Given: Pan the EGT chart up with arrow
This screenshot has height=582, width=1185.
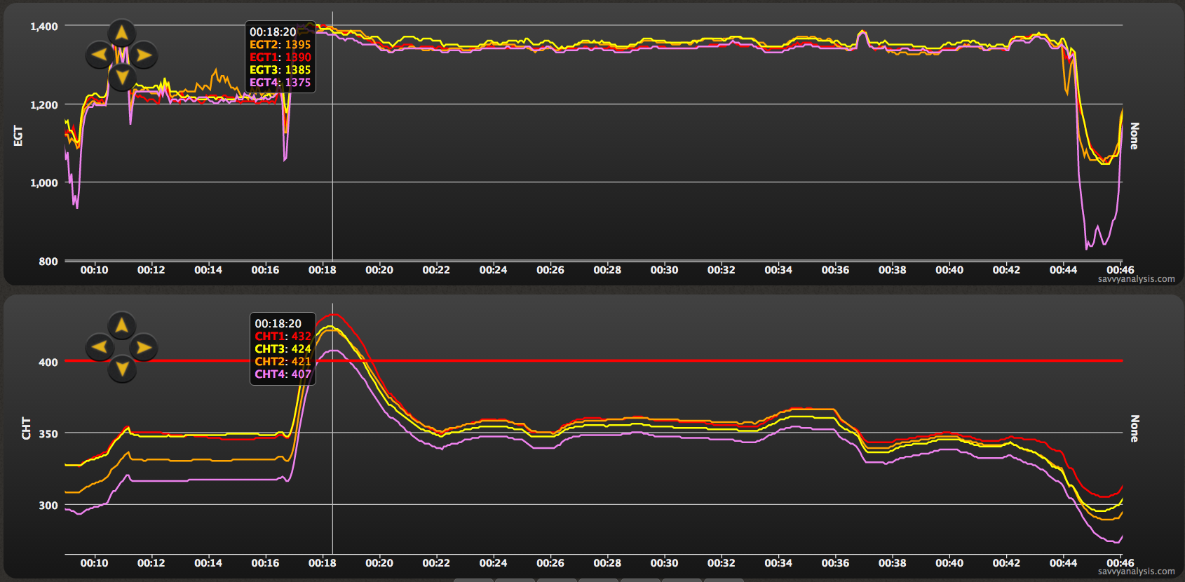Looking at the screenshot, I should click(x=121, y=32).
